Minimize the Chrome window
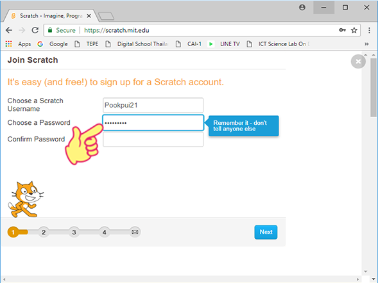This screenshot has height=283, width=378. click(323, 8)
